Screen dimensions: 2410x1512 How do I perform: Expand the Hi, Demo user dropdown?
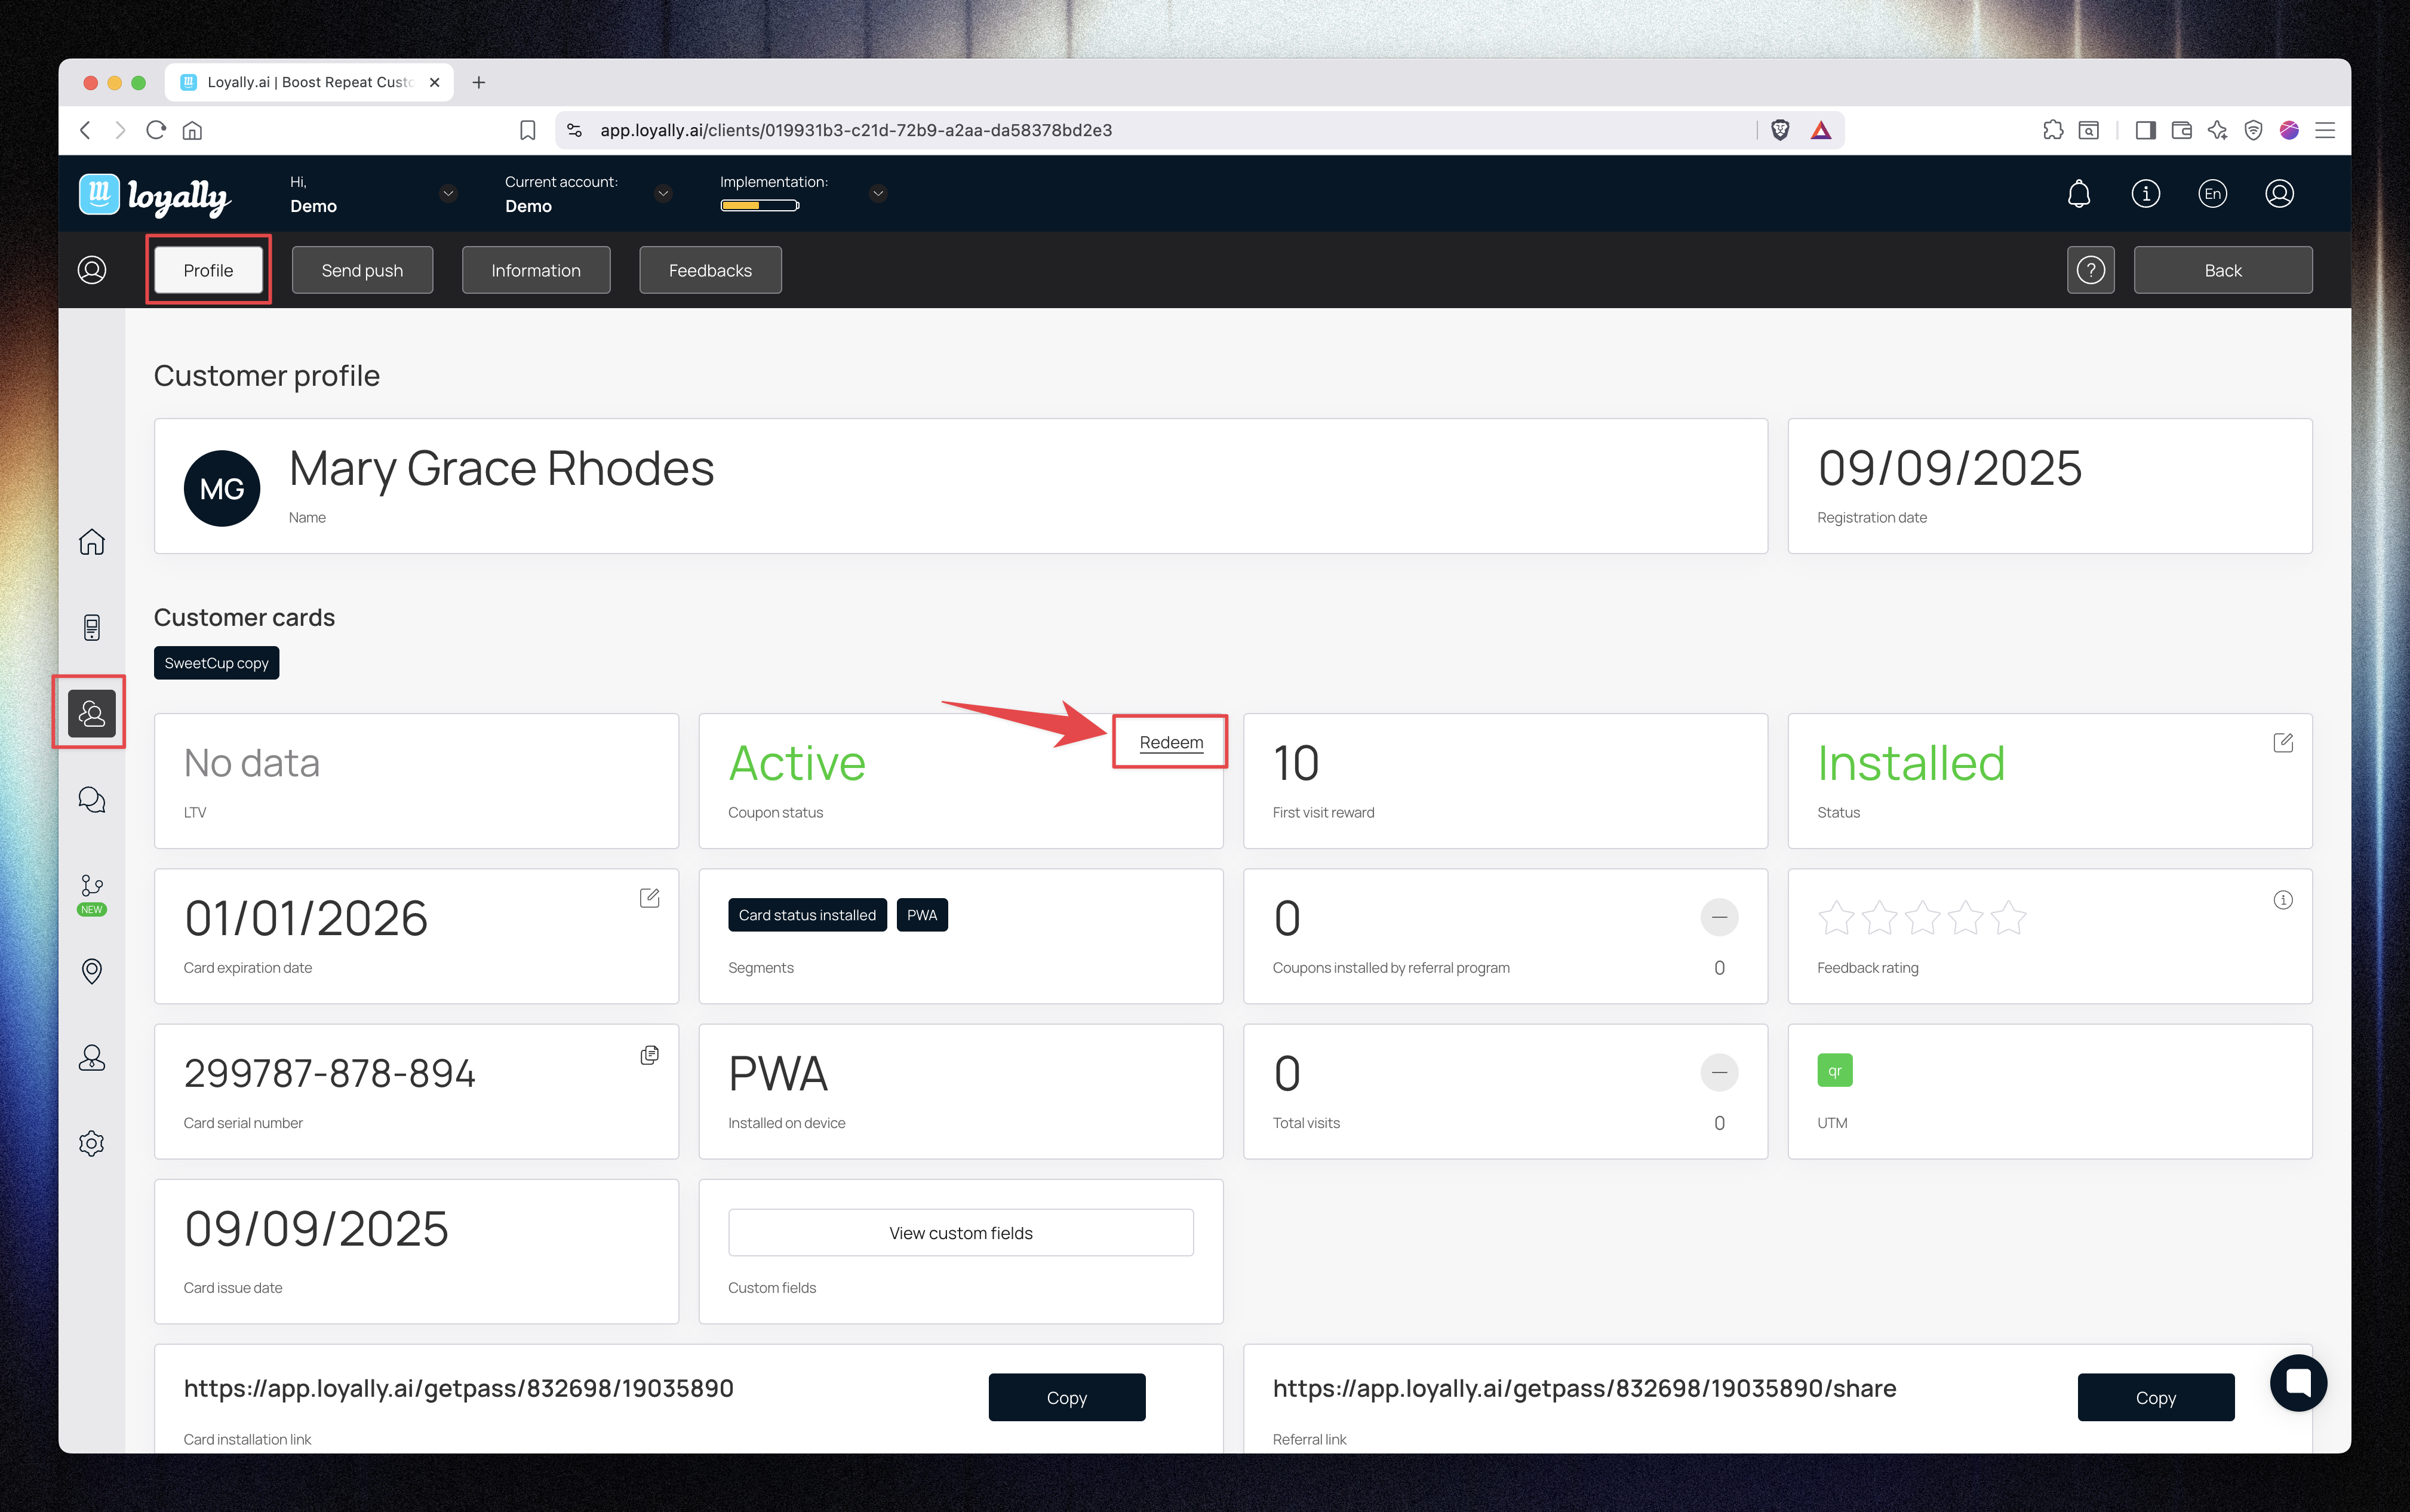[448, 194]
